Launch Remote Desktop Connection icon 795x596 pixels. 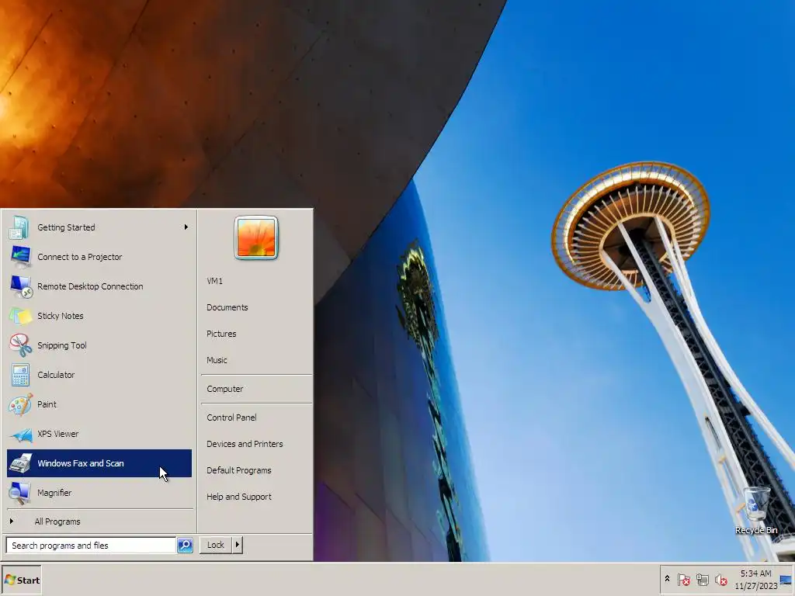coord(20,286)
